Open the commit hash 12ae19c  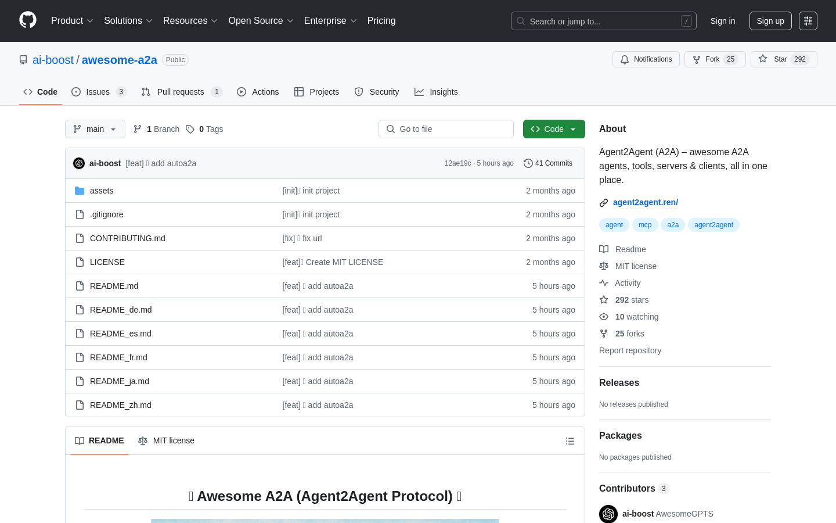[457, 163]
